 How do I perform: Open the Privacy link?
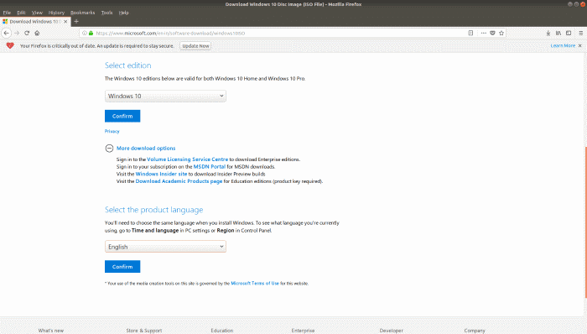[x=112, y=132]
